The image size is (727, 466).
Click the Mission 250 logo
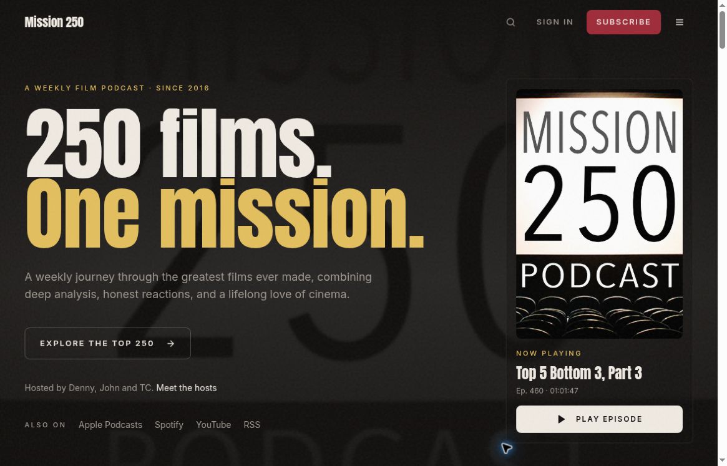[54, 22]
